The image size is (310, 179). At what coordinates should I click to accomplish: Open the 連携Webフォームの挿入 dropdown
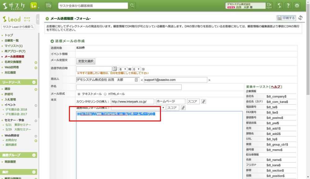[x=138, y=108]
